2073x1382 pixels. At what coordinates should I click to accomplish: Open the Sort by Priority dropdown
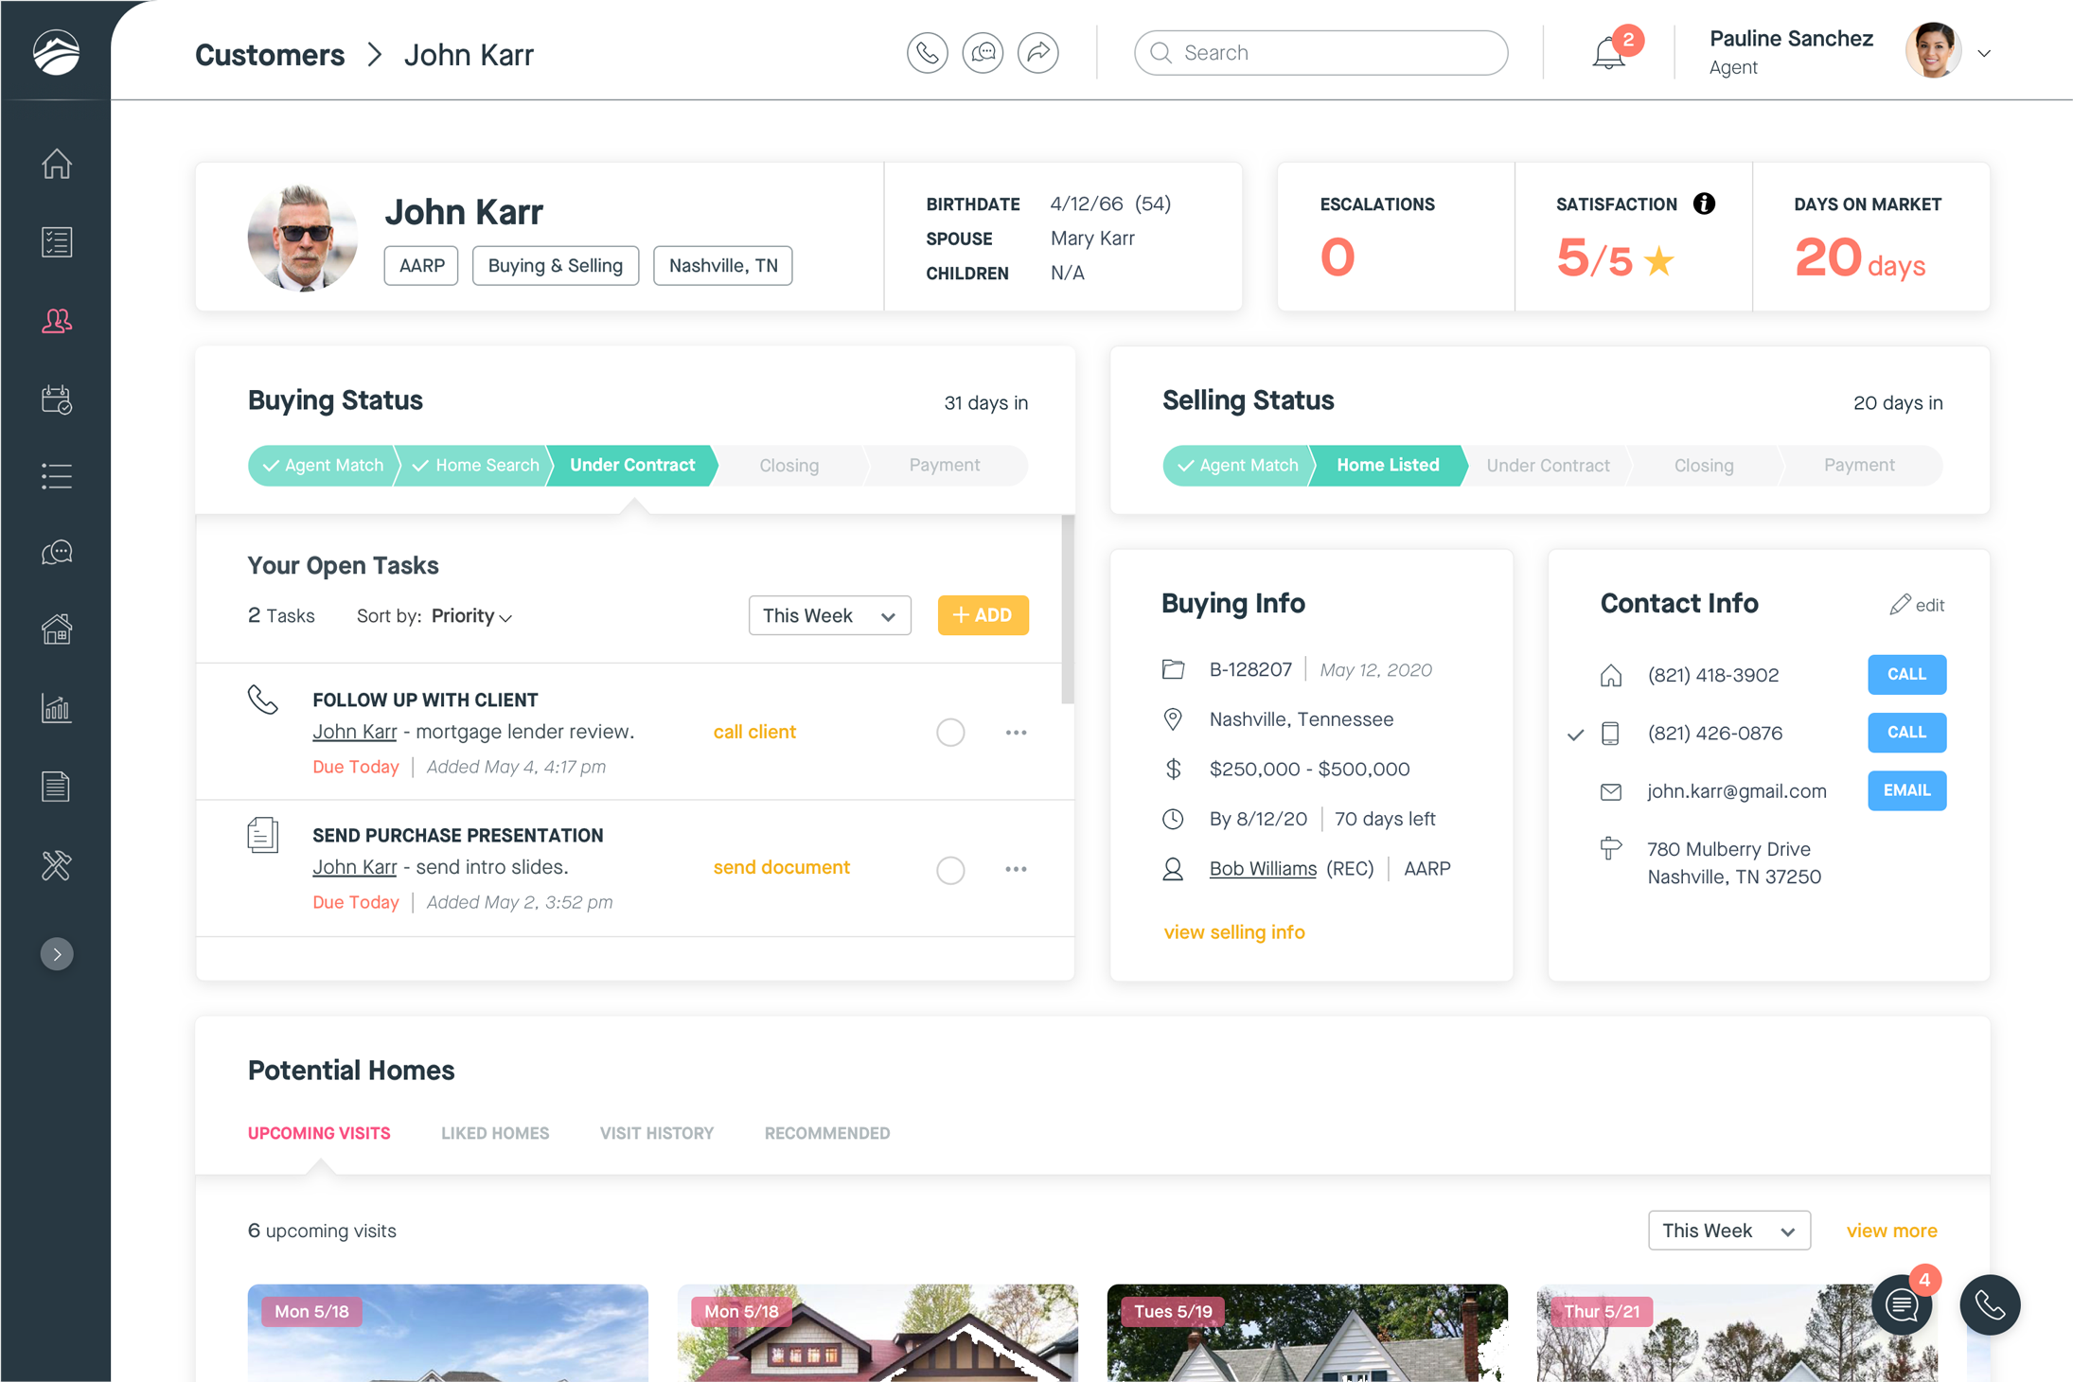point(471,616)
